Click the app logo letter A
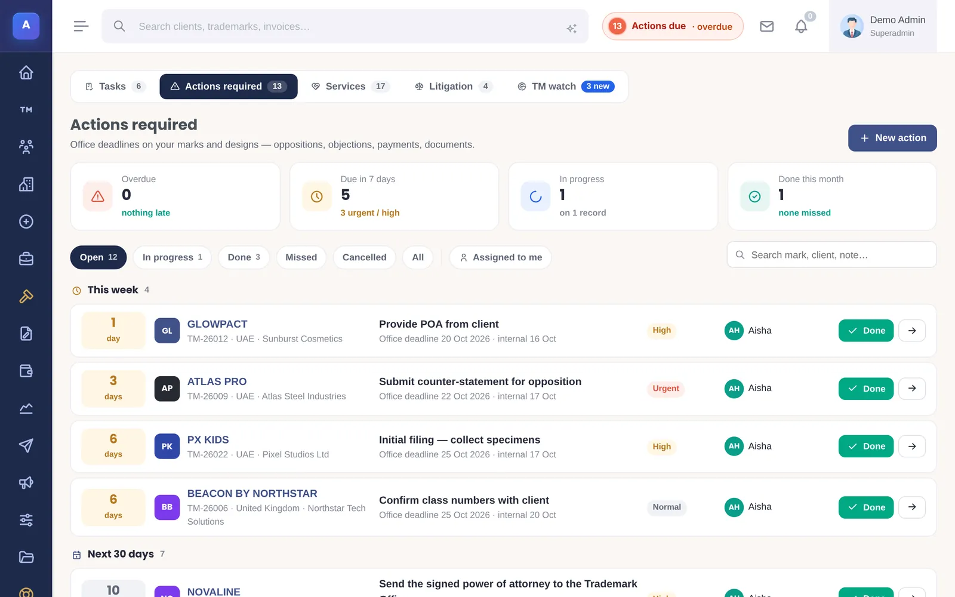The width and height of the screenshot is (955, 597). click(26, 26)
